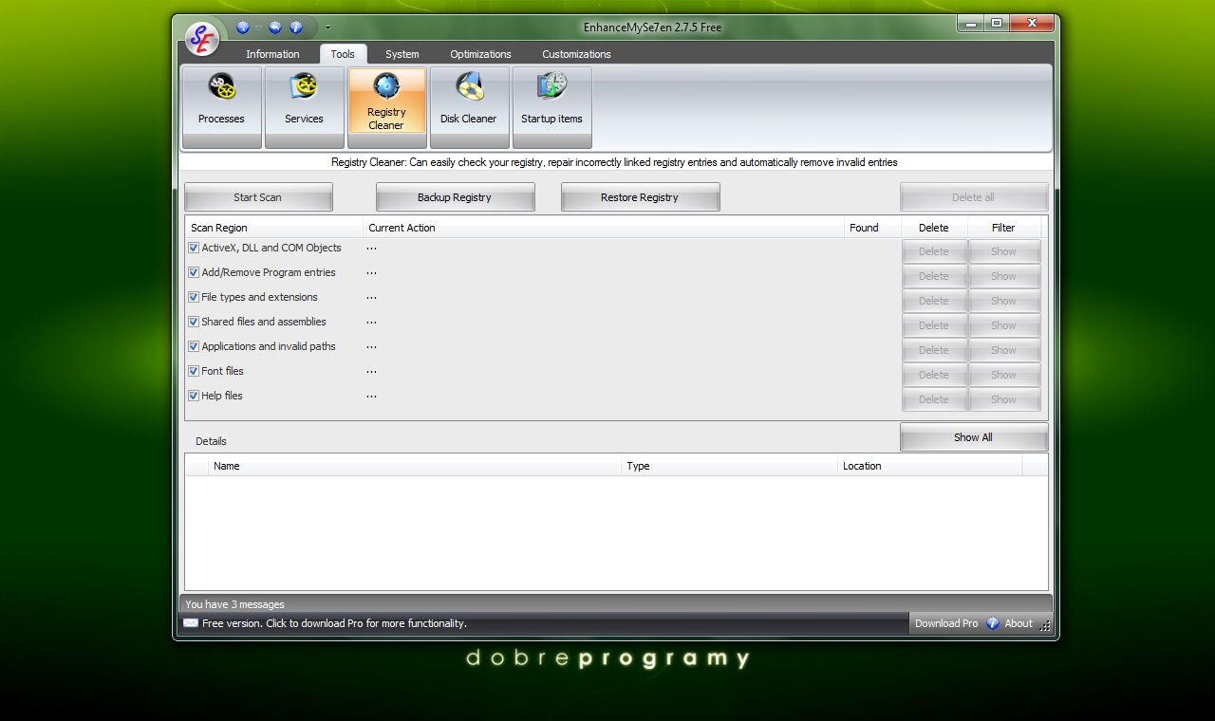Select the Tools tab
Screen dimensions: 1215x721
[343, 54]
